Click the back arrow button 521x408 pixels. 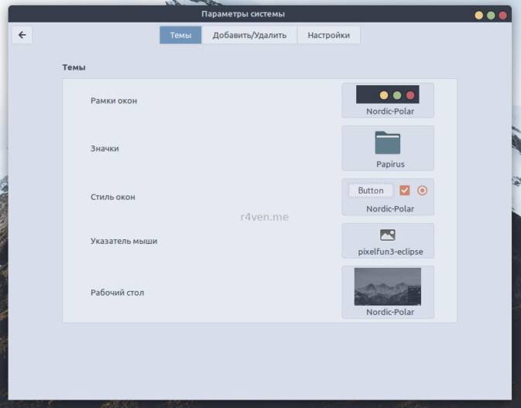[22, 35]
